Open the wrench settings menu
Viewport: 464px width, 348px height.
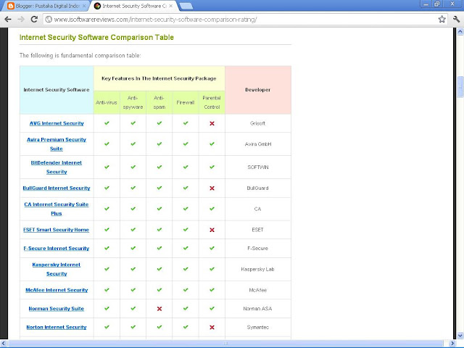456,20
